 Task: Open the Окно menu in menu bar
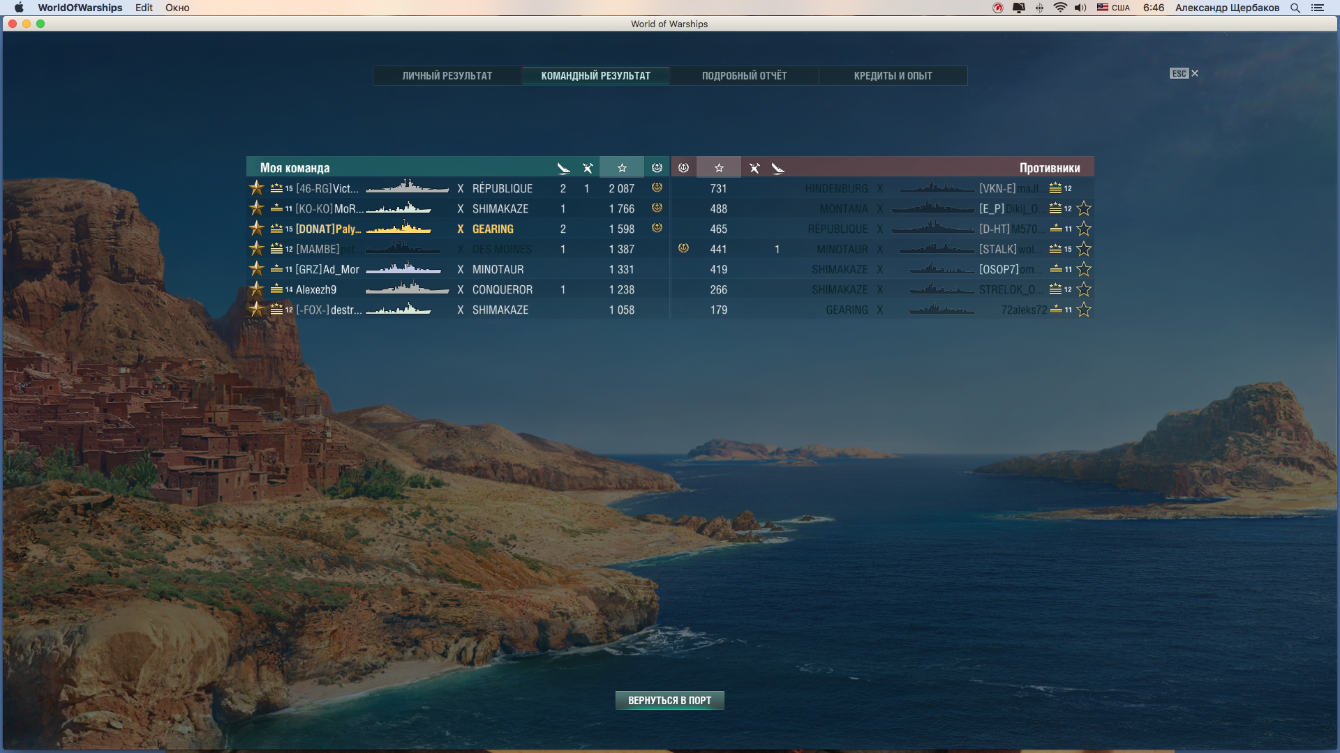click(x=177, y=8)
